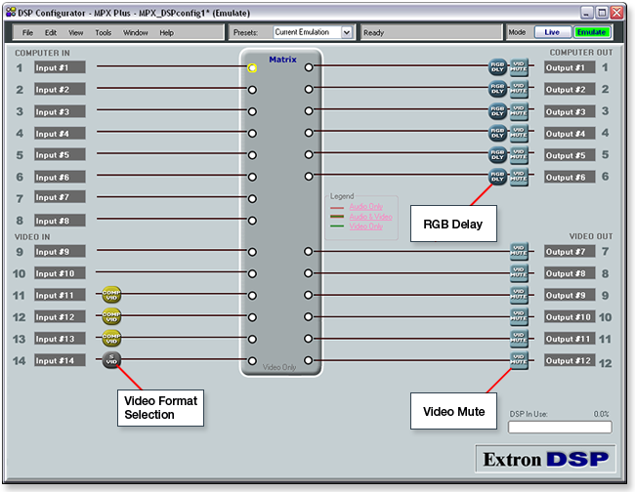
Task: Click the Output #9 label box
Action: [x=567, y=295]
